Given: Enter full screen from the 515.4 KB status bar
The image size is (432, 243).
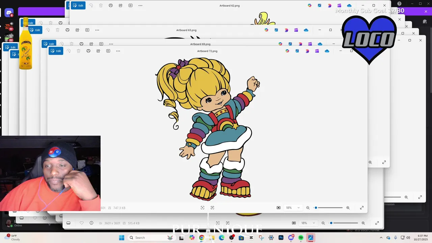Looking at the screenshot, I should pyautogui.click(x=377, y=223).
